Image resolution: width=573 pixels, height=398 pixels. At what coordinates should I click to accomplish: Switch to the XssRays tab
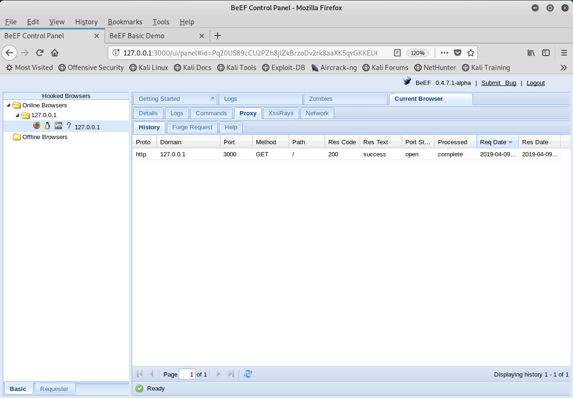[281, 113]
